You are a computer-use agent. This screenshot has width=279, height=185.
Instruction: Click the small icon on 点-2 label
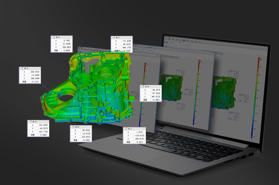(21, 68)
